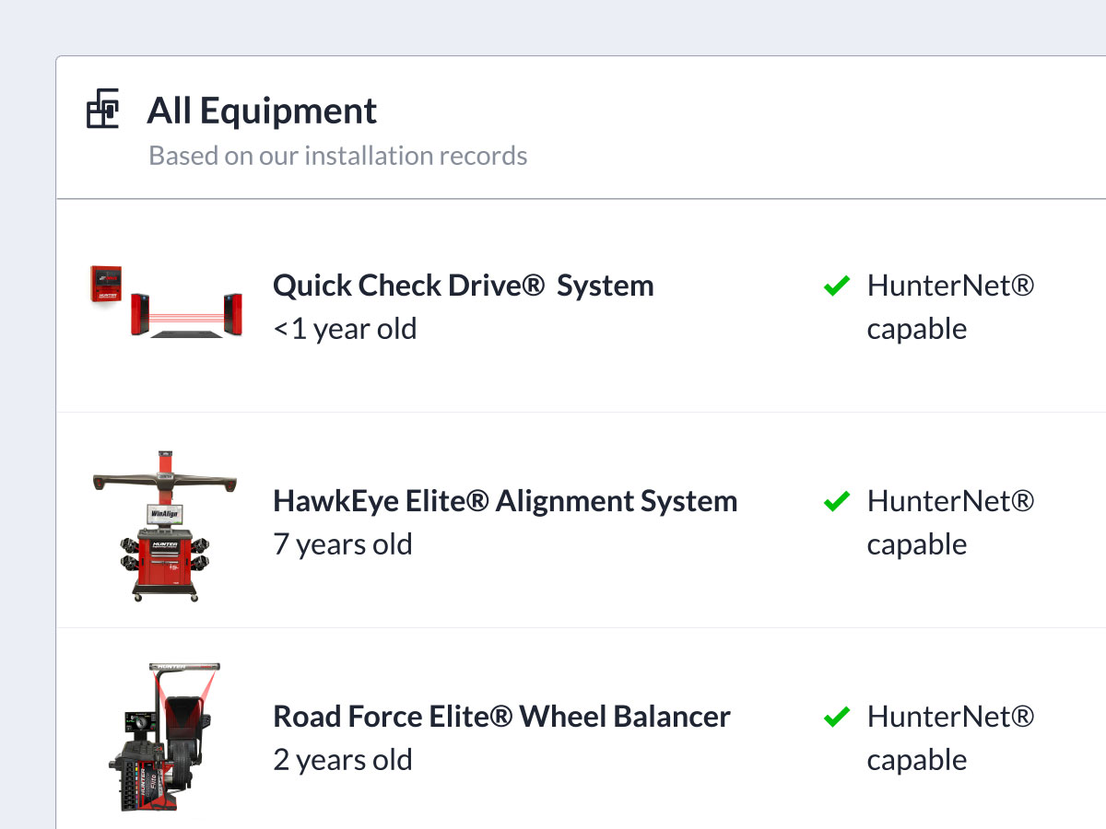Click the green checkmark for Quick Check Drive
This screenshot has width=1106, height=829.
(836, 286)
